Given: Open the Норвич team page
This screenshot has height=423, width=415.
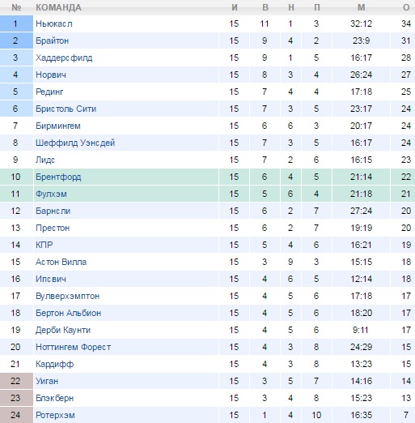Looking at the screenshot, I should (x=51, y=75).
